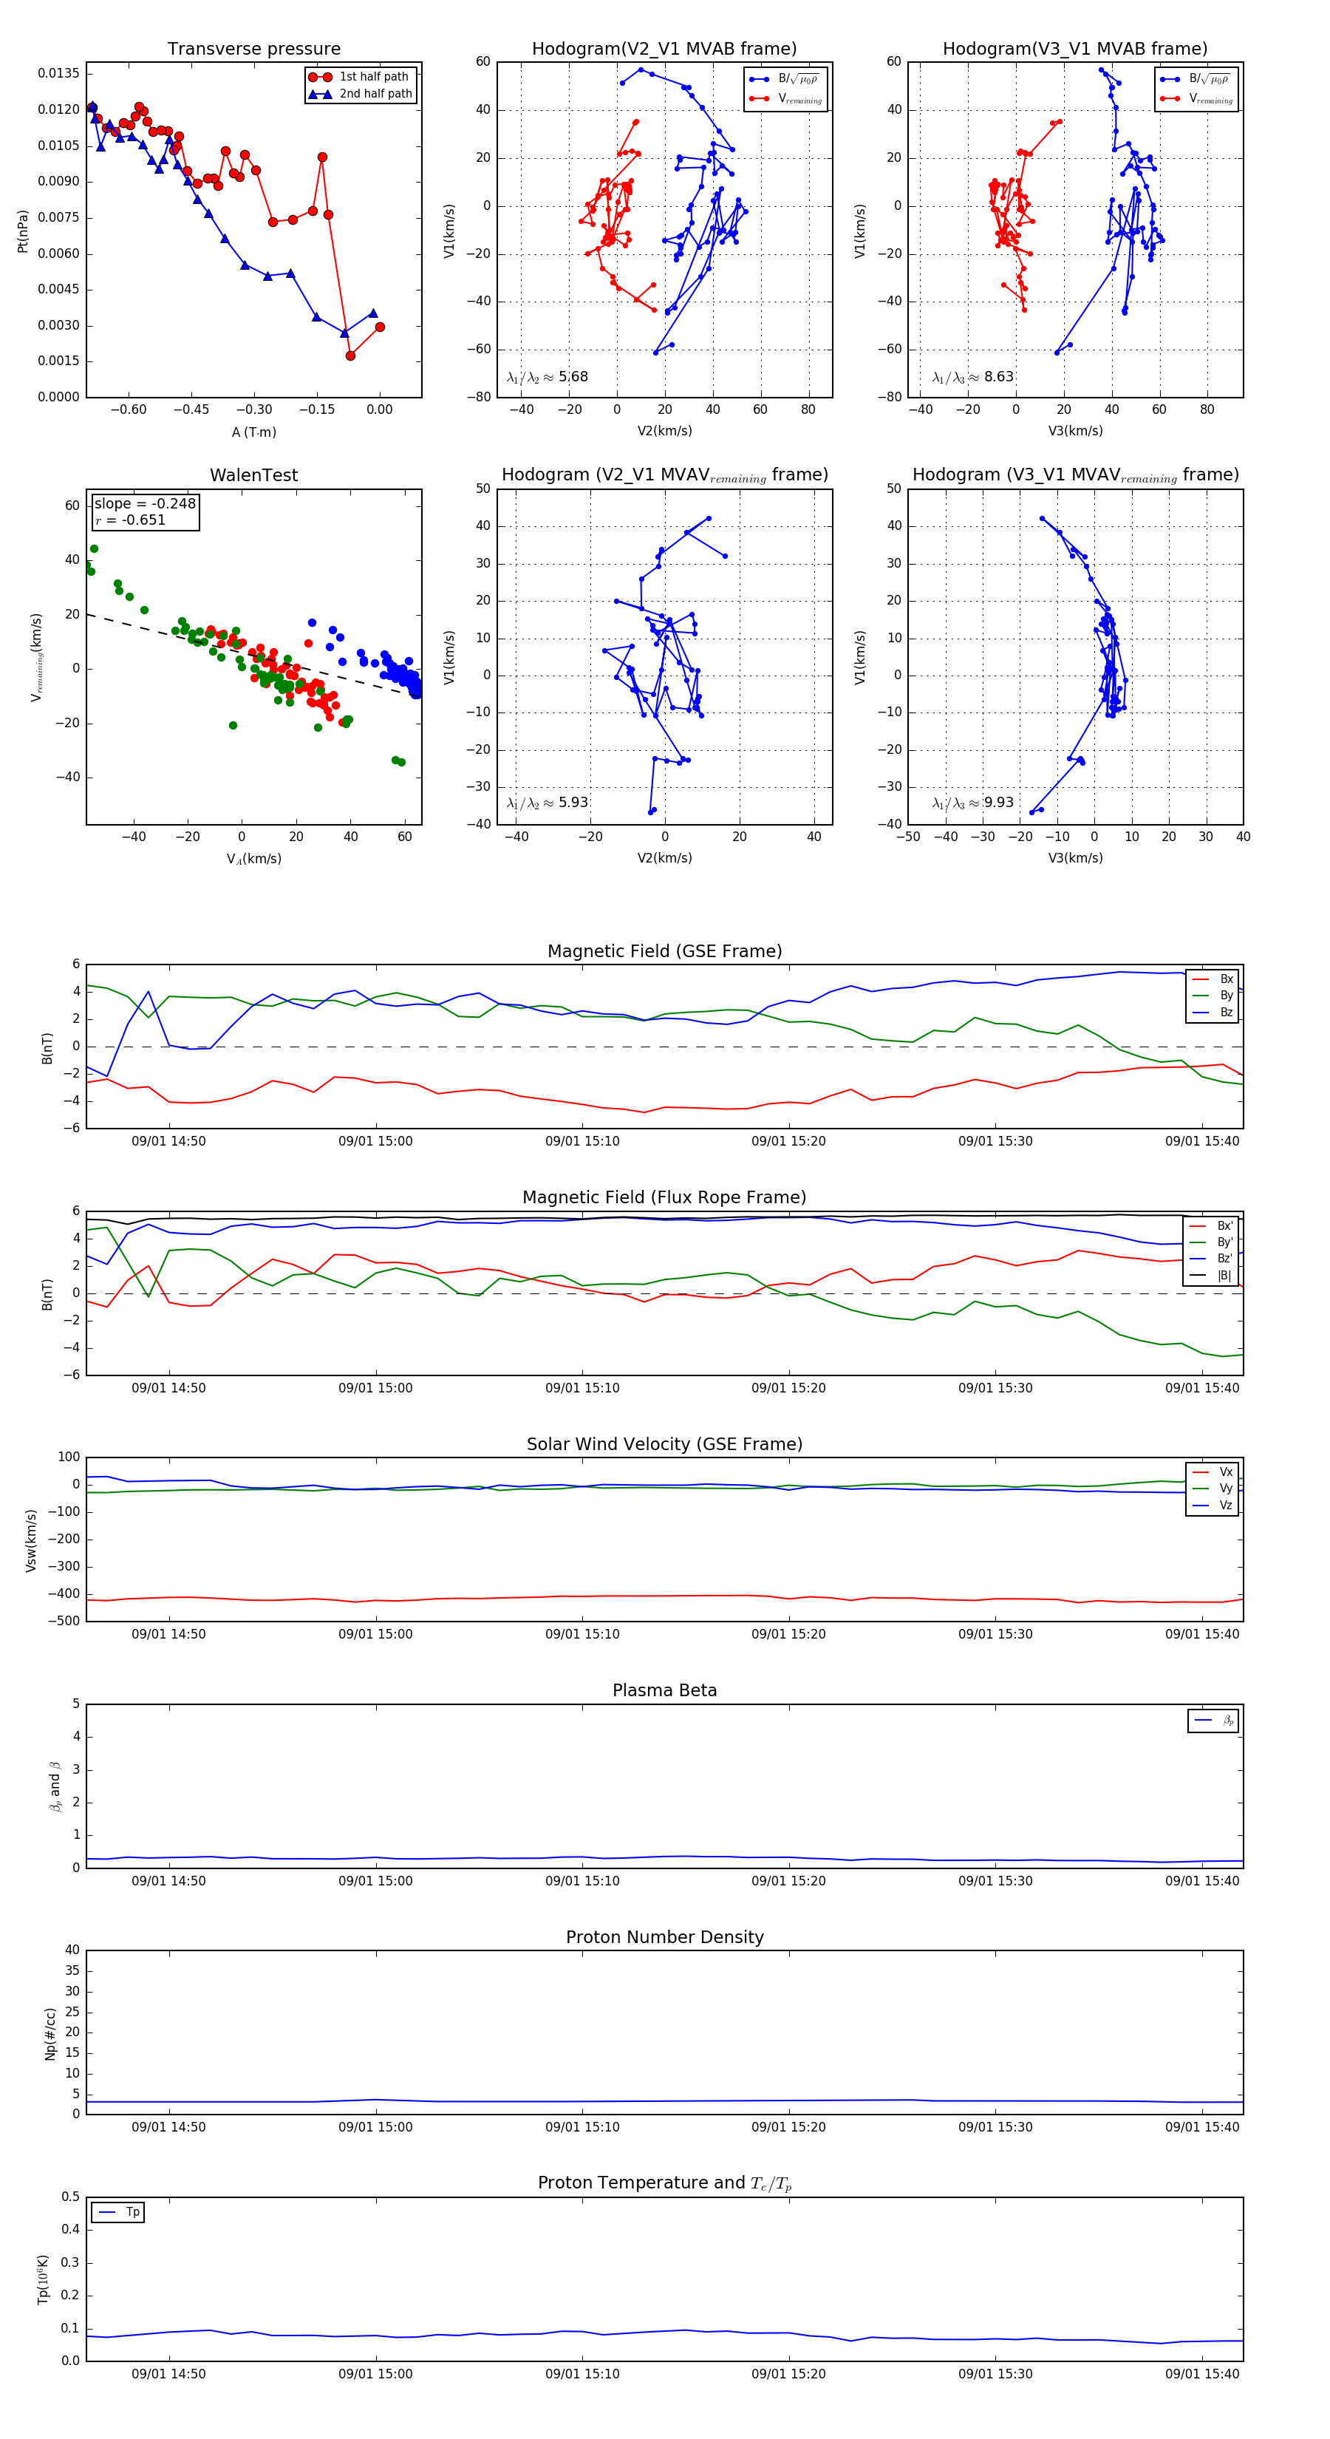
Task: Click the Hodogram (V2_V1 MVAV remaining frame) title
Action: (x=664, y=475)
